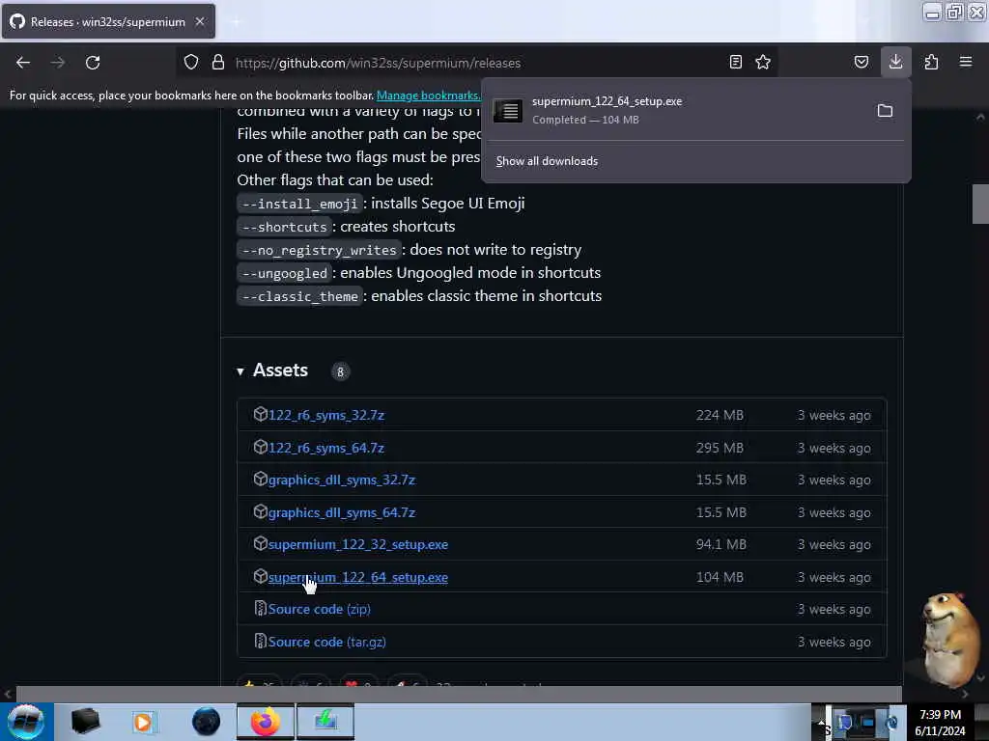Open supermium_122_64_setup.exe from downloads panel

pos(678,110)
